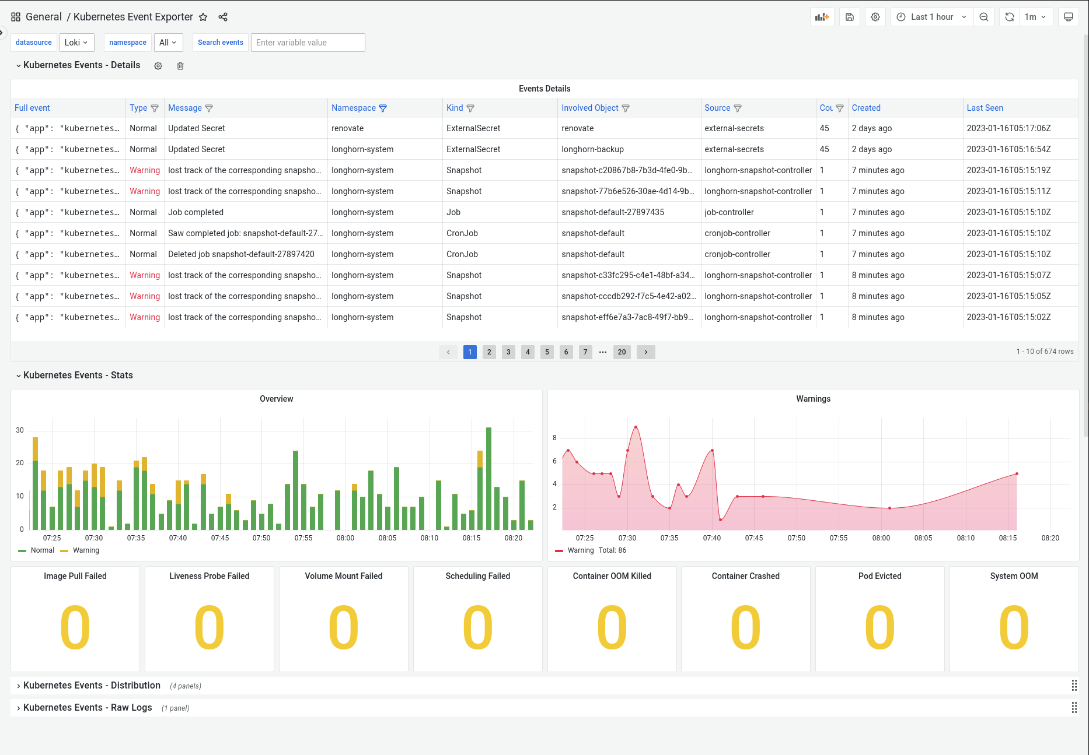
Task: Toggle the Normal series in Overview legend
Action: [x=42, y=550]
